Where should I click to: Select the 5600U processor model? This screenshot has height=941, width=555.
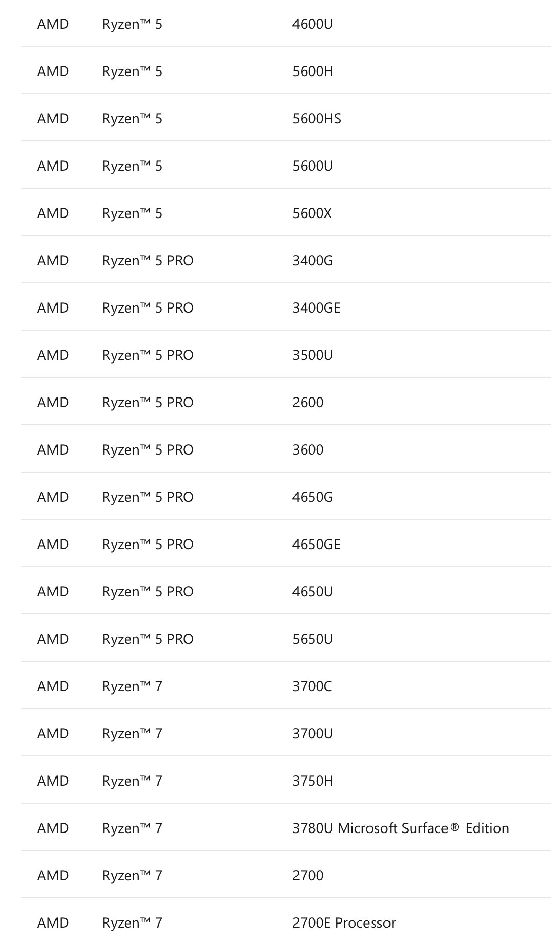click(x=312, y=166)
